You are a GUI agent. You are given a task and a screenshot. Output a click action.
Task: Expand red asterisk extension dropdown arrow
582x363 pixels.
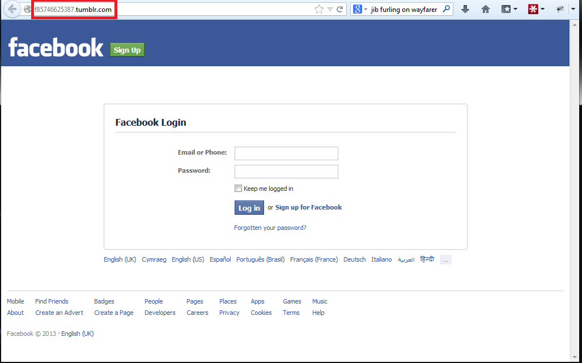[x=543, y=9]
